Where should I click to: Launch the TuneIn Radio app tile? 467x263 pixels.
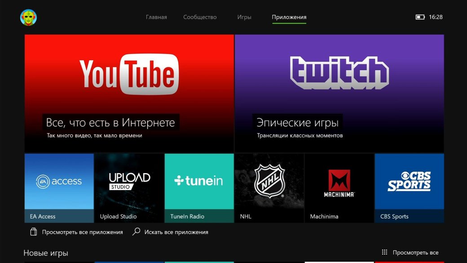199,188
